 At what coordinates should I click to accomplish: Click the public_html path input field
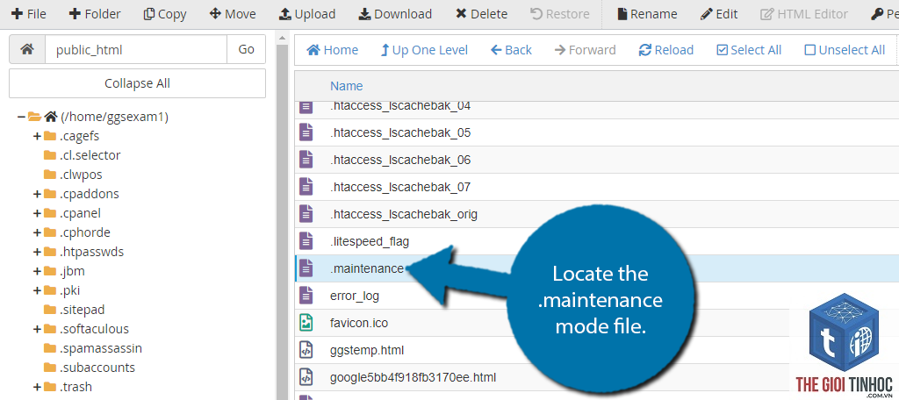[136, 49]
